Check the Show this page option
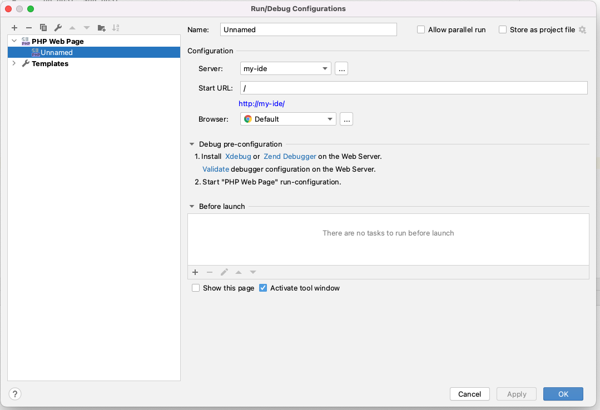The width and height of the screenshot is (600, 410). click(196, 288)
